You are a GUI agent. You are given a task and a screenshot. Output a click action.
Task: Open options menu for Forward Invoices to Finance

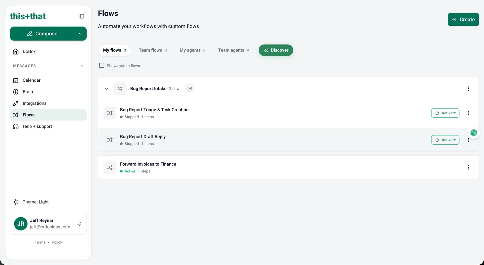tap(468, 167)
